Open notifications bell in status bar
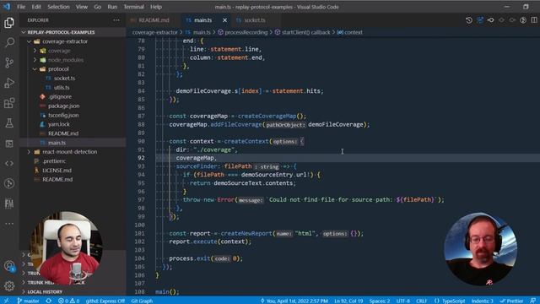Image resolution: width=540 pixels, height=304 pixels. coord(532,301)
